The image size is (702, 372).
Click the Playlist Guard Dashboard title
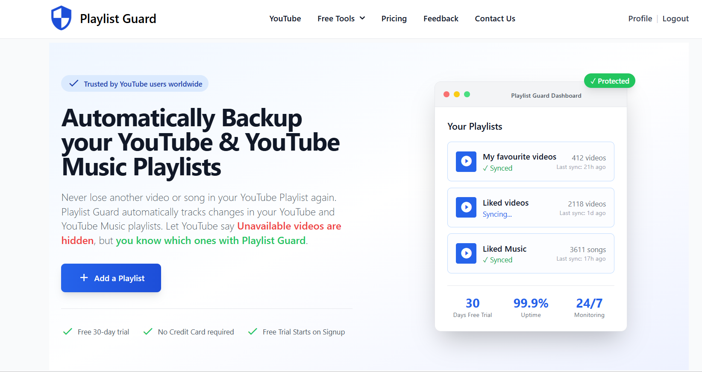pos(546,96)
